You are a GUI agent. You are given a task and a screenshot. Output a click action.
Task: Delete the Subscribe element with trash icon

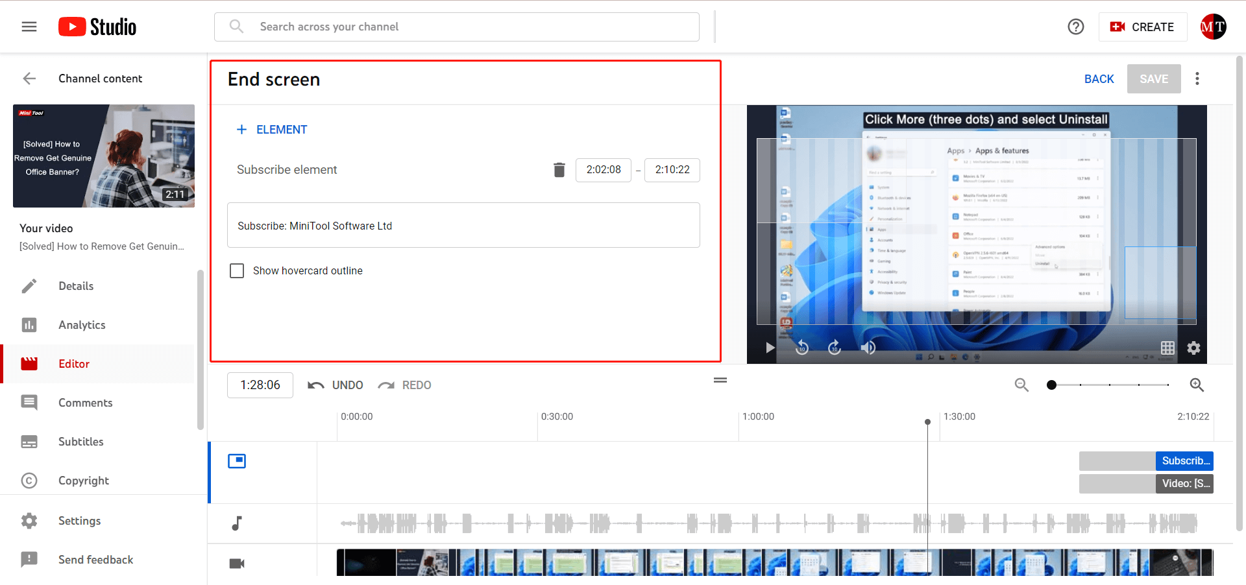[x=559, y=170]
